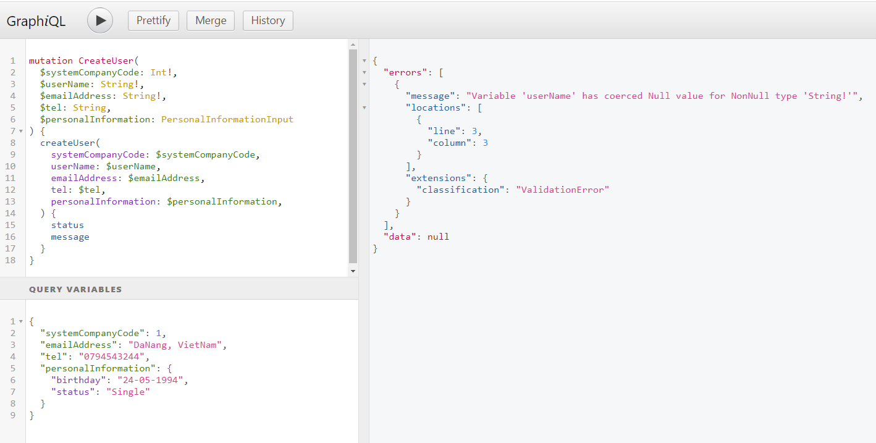Screen dimensions: 876x443
Task: Collapse the variables JSON root object
Action: coord(22,322)
